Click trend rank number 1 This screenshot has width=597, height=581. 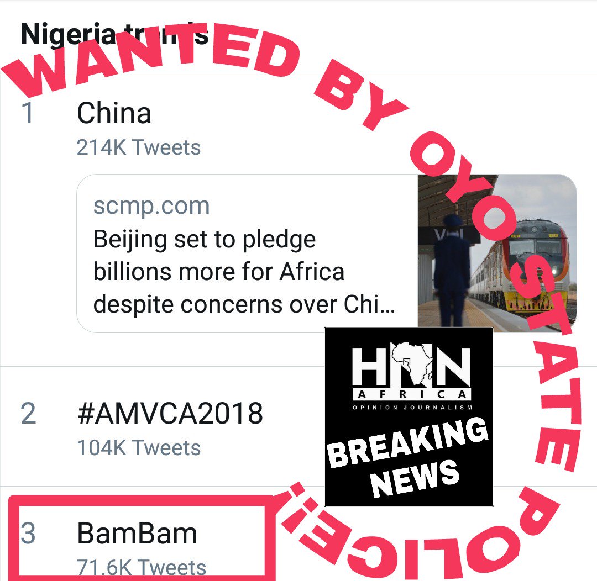pyautogui.click(x=28, y=113)
